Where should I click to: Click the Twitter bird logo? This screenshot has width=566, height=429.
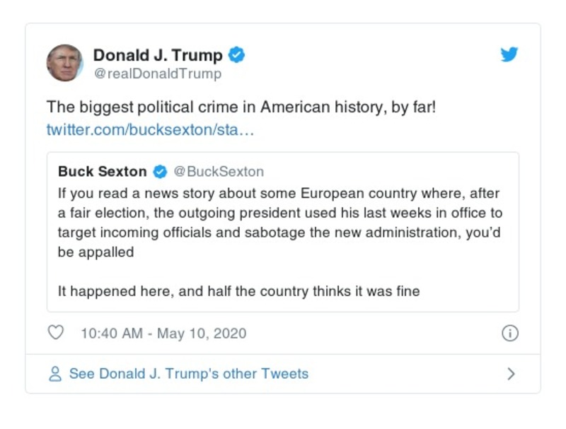pyautogui.click(x=509, y=54)
